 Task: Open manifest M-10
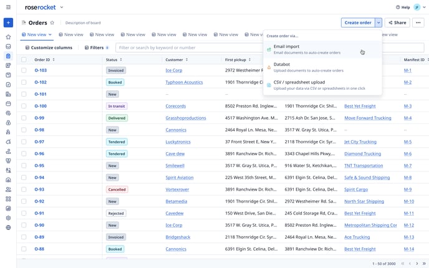click(x=409, y=201)
